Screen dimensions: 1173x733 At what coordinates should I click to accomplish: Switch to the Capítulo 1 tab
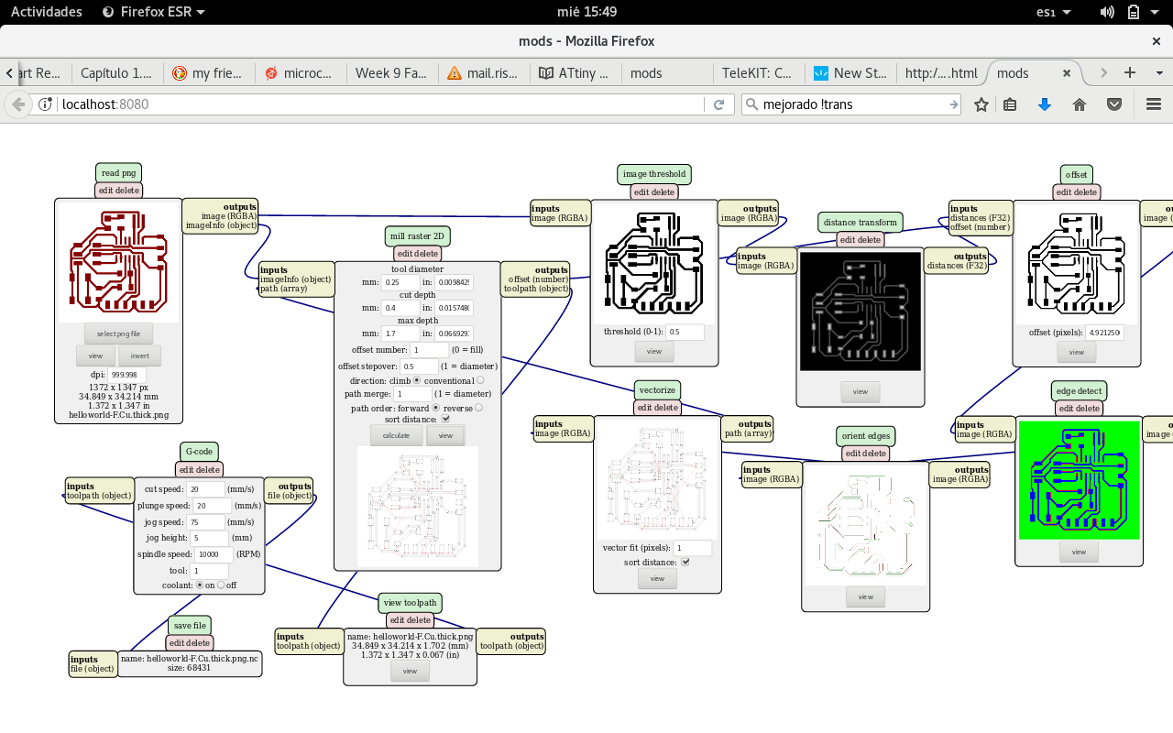click(117, 73)
